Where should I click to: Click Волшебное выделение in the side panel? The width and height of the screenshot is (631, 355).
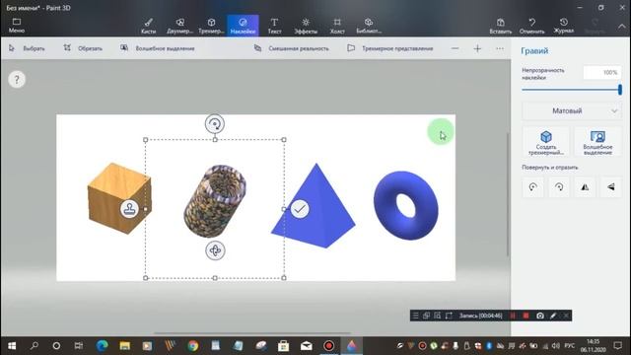point(597,142)
